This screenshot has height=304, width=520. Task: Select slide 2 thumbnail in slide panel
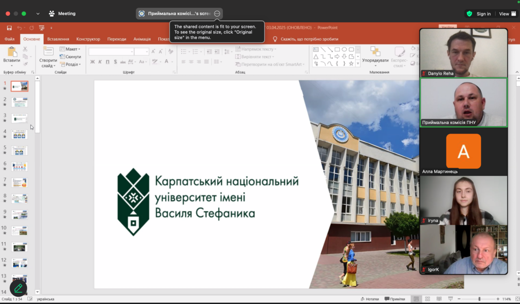point(20,102)
